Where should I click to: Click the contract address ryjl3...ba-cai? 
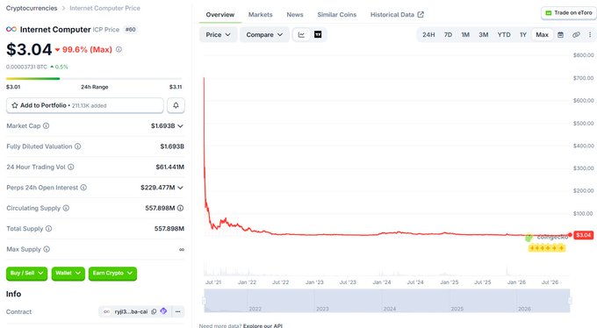131,311
